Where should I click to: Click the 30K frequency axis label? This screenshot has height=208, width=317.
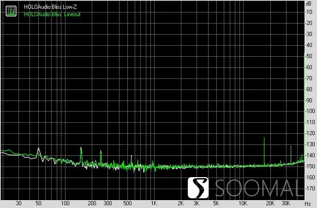286,203
